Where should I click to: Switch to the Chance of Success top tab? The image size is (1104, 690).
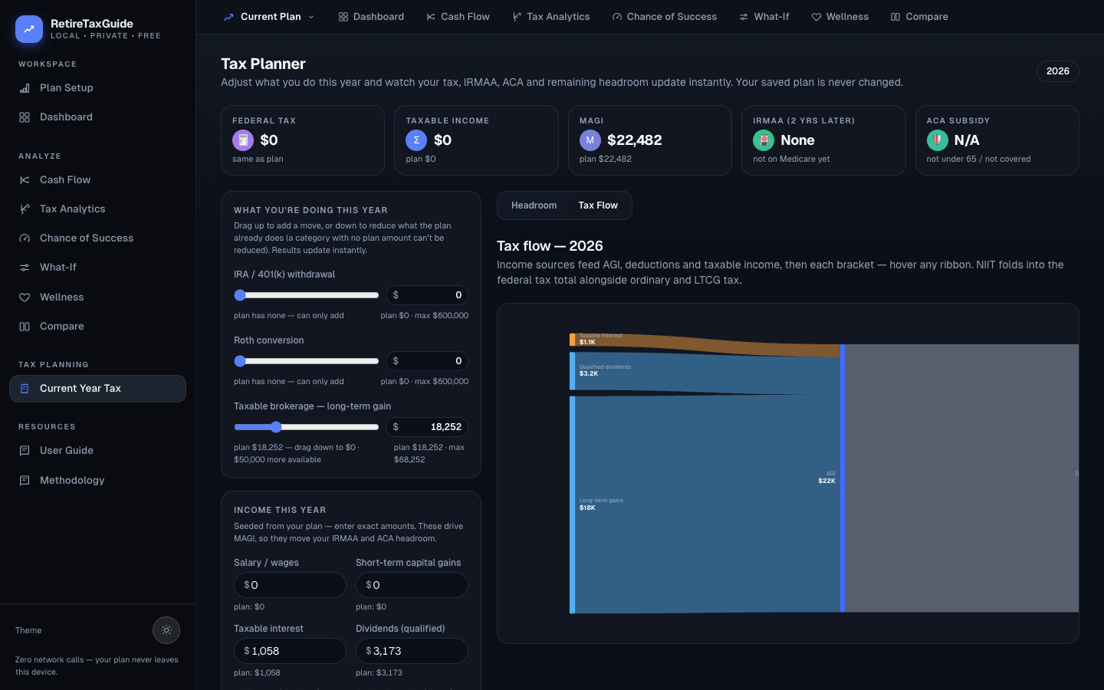[x=664, y=16]
